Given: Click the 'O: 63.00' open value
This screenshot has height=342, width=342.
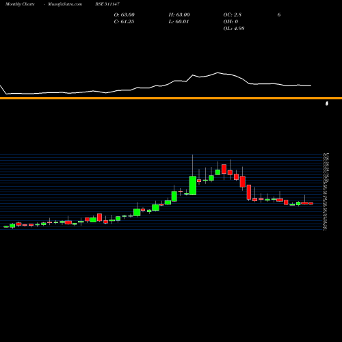Looking at the screenshot, I should pos(124,15).
